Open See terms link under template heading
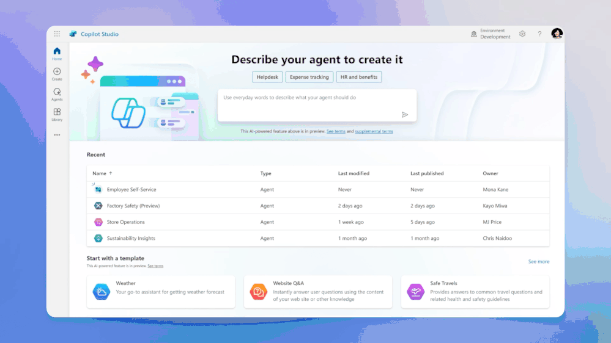The width and height of the screenshot is (611, 343). [x=155, y=266]
